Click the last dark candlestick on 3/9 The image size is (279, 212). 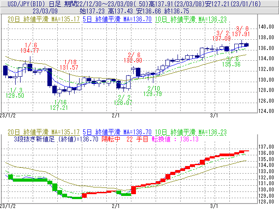click(246, 45)
